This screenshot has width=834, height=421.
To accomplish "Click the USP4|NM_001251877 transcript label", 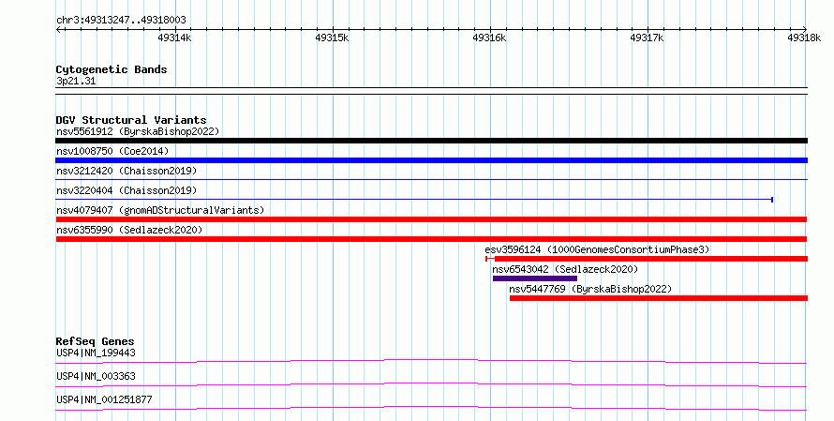I will (x=104, y=399).
